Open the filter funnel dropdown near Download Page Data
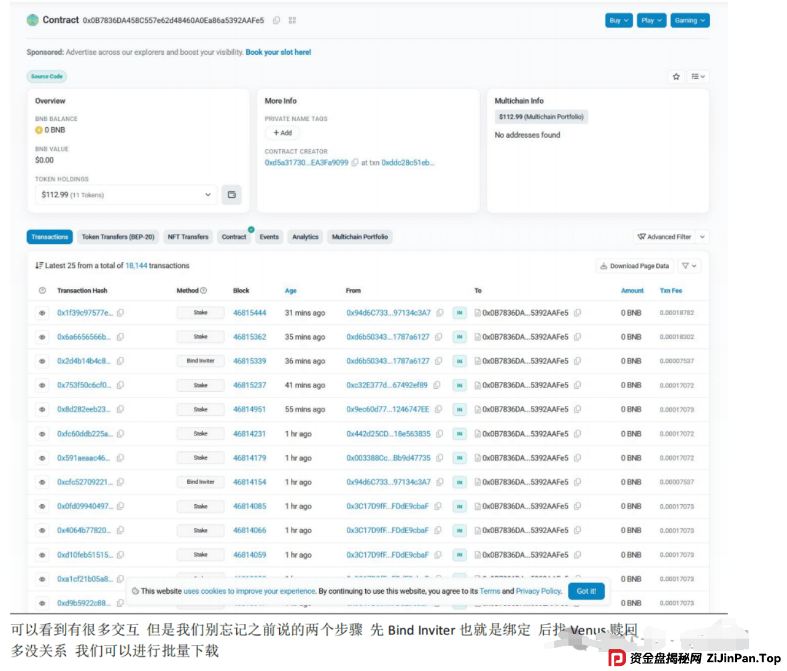The height and width of the screenshot is (671, 787). (689, 266)
